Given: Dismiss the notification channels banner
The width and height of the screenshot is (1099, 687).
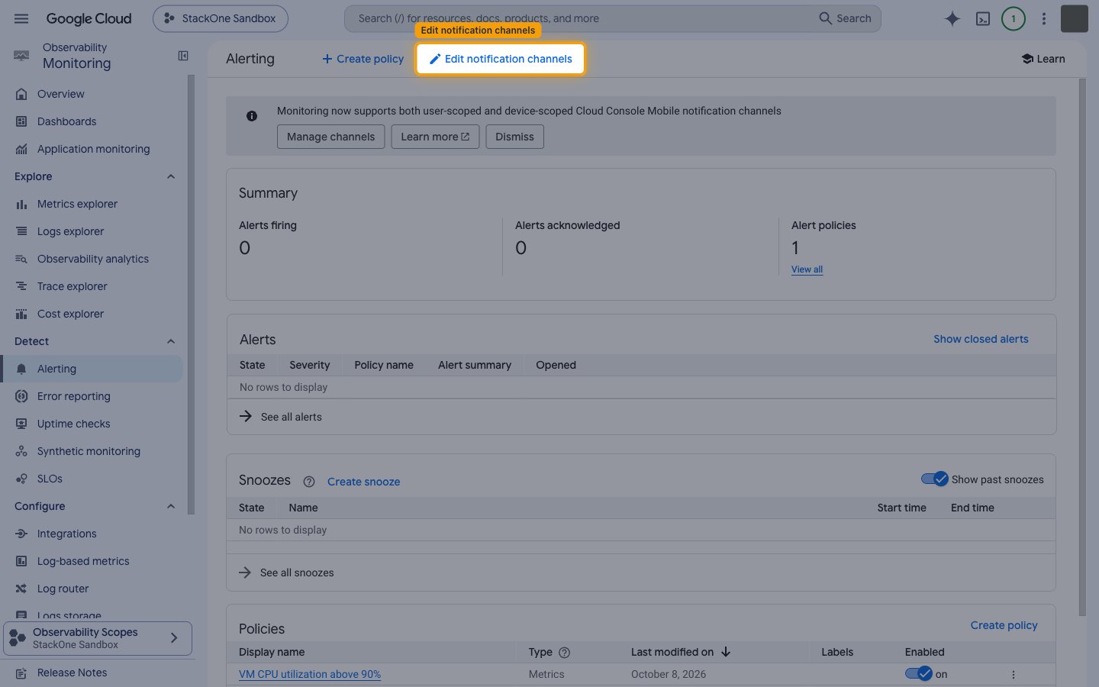Looking at the screenshot, I should tap(514, 137).
